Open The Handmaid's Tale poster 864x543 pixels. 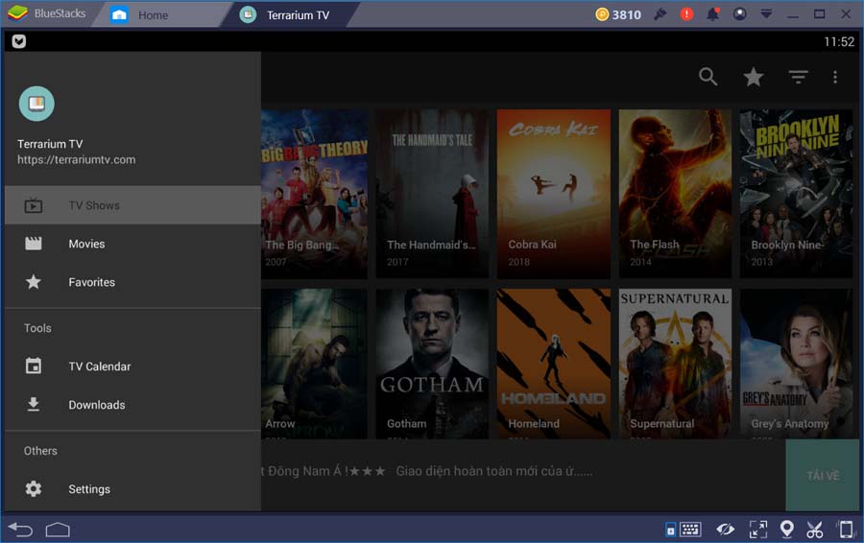pyautogui.click(x=432, y=193)
